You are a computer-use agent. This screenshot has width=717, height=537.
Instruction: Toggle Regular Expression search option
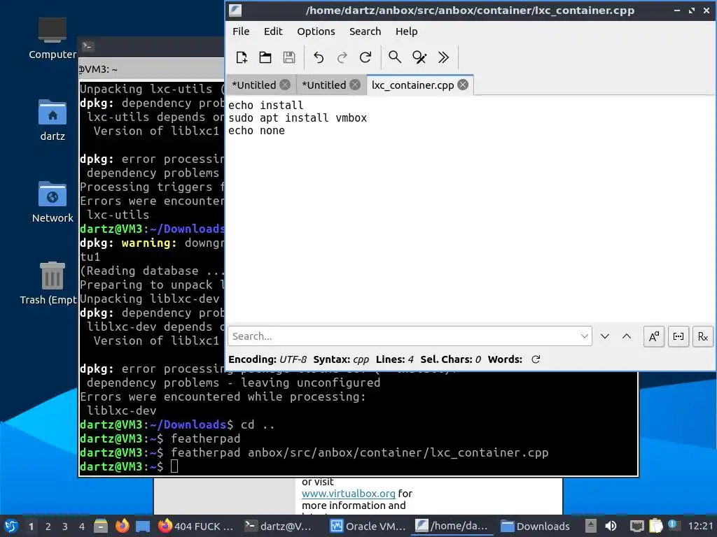[x=703, y=336]
